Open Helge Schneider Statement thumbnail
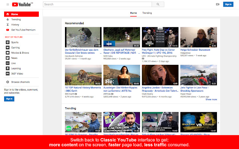This screenshot has width=239, height=149. [199, 37]
